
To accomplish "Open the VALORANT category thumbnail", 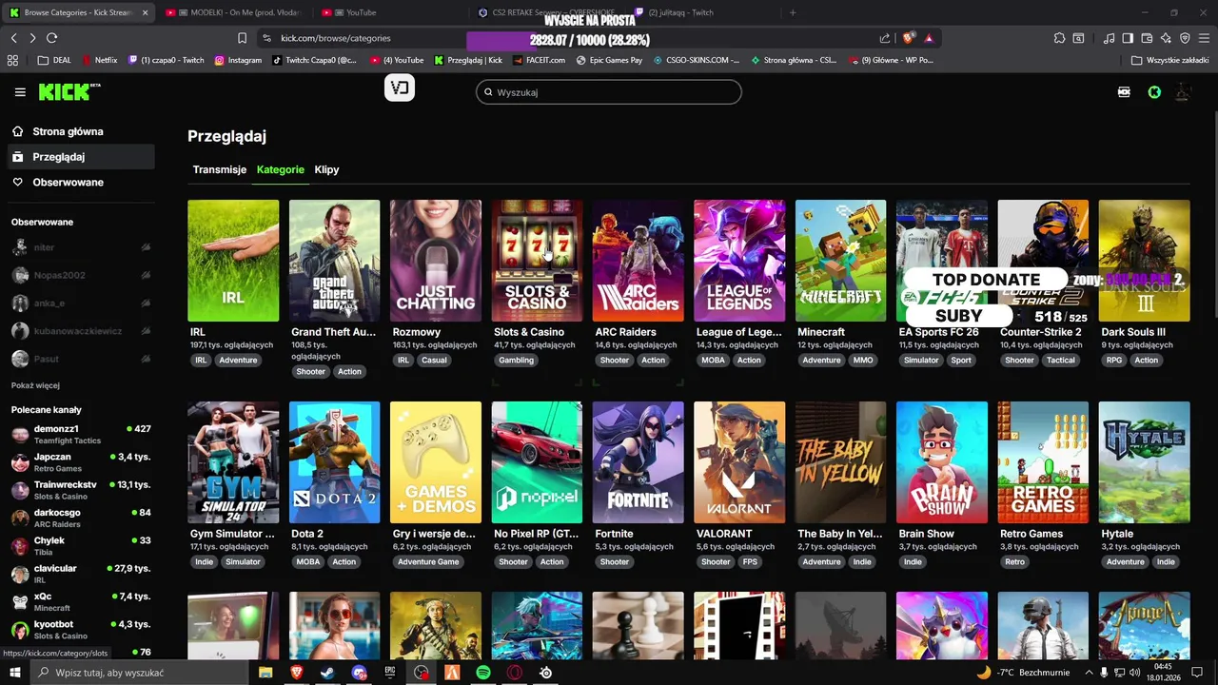I will [739, 462].
